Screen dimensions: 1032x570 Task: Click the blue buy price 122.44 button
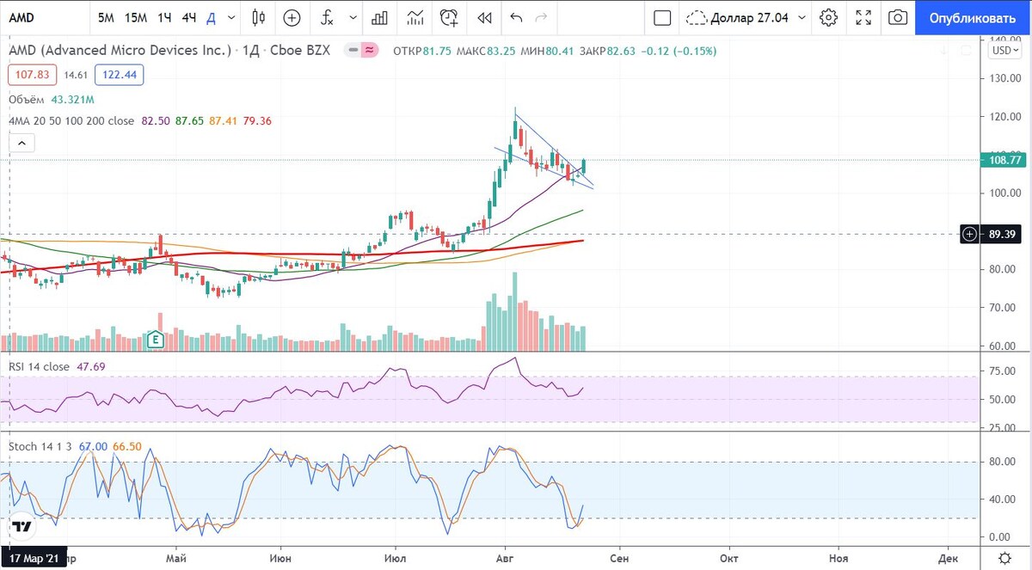pos(120,75)
